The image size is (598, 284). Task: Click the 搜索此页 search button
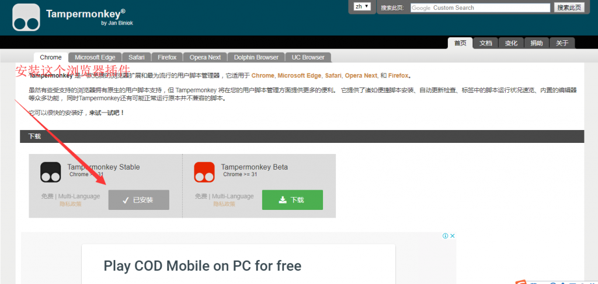click(569, 8)
